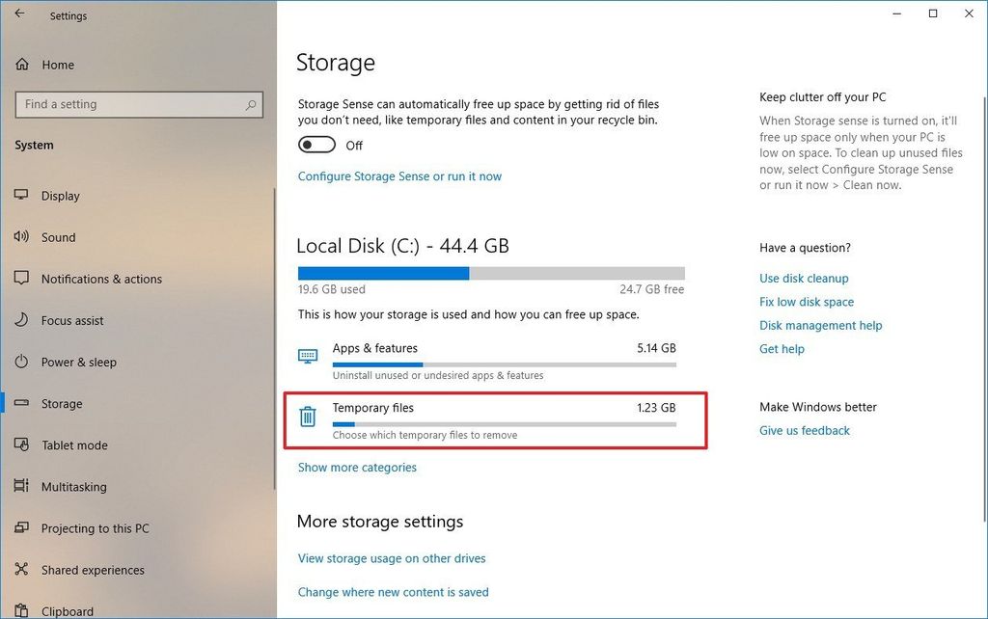Viewport: 988px width, 619px height.
Task: Open Configure Storage Sense or run it now
Action: (x=399, y=175)
